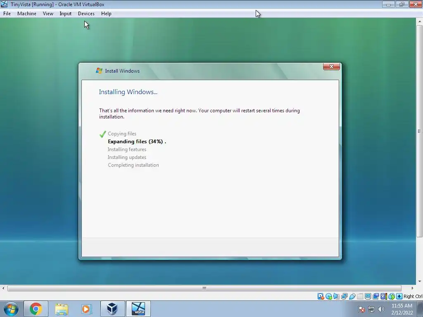Click the horizontal scrollbar thumb
423x317 pixels.
[204, 288]
